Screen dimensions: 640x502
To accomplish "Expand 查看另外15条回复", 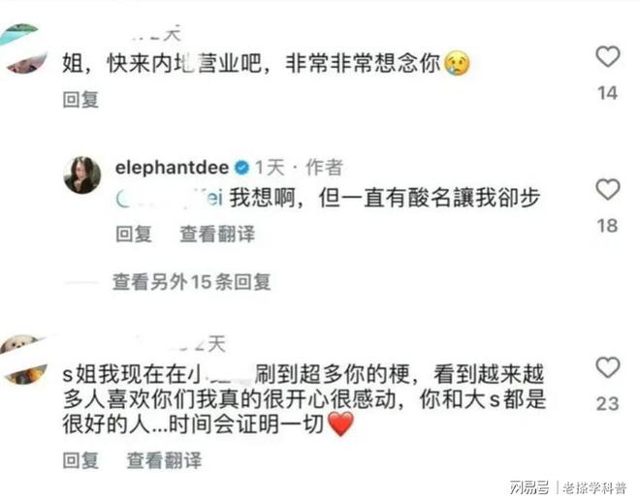I will pos(191,282).
